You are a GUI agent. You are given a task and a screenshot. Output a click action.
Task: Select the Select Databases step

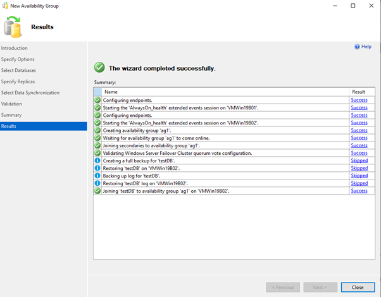18,70
